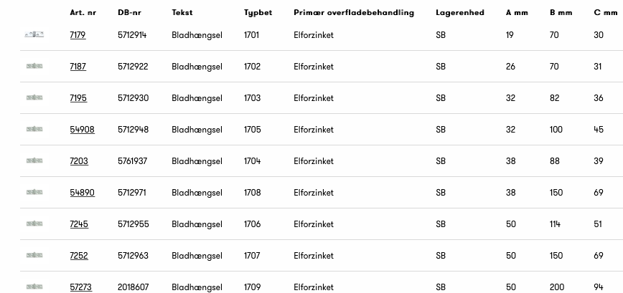Viewport: 623px width, 293px height.
Task: Open article number 7252 link
Action: tap(79, 256)
